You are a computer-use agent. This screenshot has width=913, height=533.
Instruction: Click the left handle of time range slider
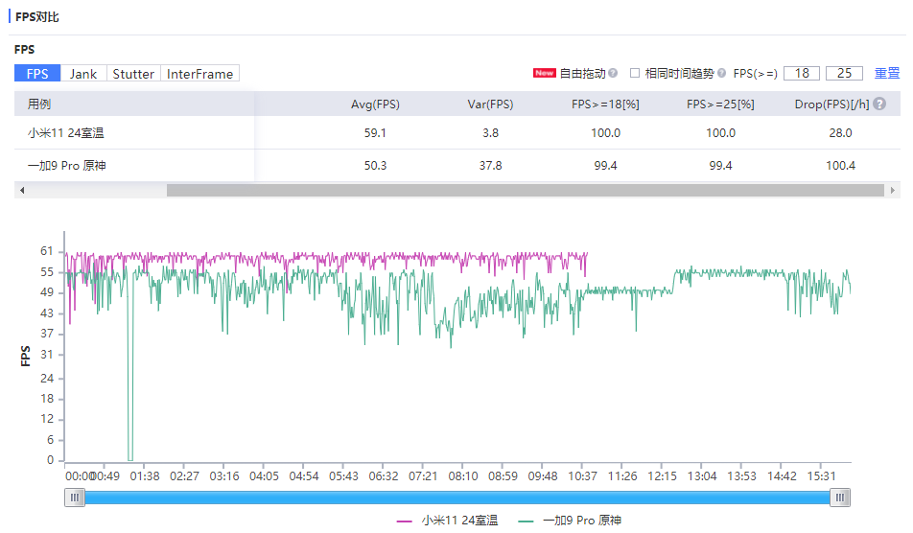[75, 497]
